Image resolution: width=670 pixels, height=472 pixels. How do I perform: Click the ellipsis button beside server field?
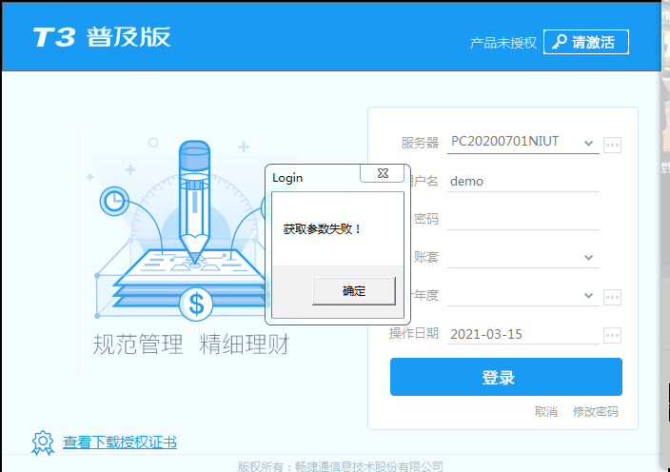click(612, 146)
